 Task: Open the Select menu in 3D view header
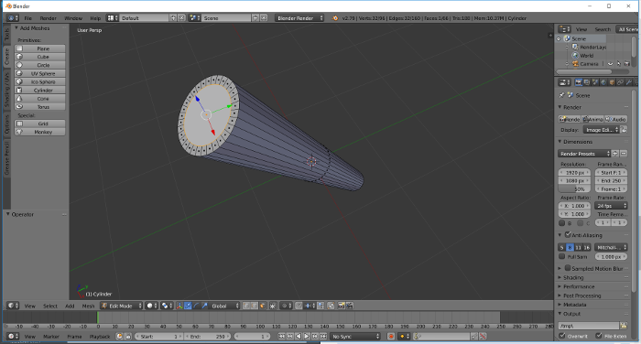pyautogui.click(x=50, y=306)
